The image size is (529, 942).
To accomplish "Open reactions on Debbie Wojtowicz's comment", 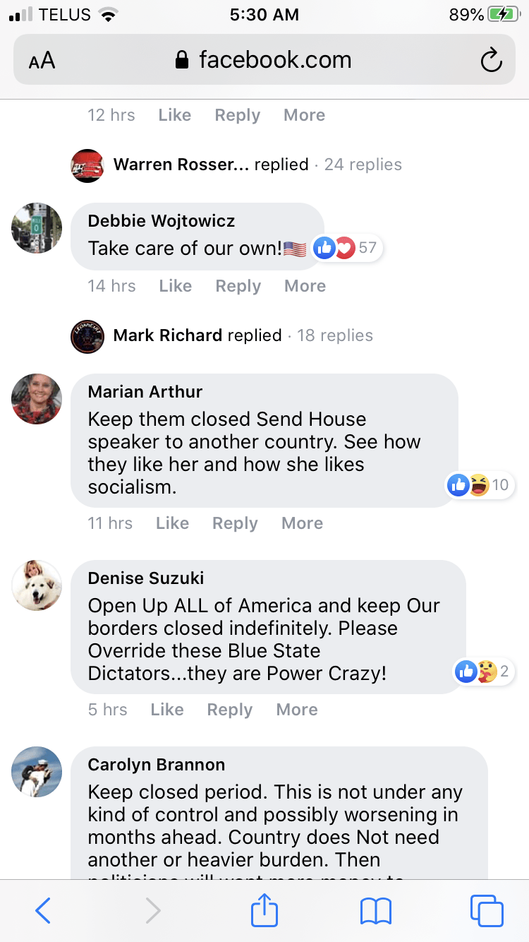I will point(345,248).
